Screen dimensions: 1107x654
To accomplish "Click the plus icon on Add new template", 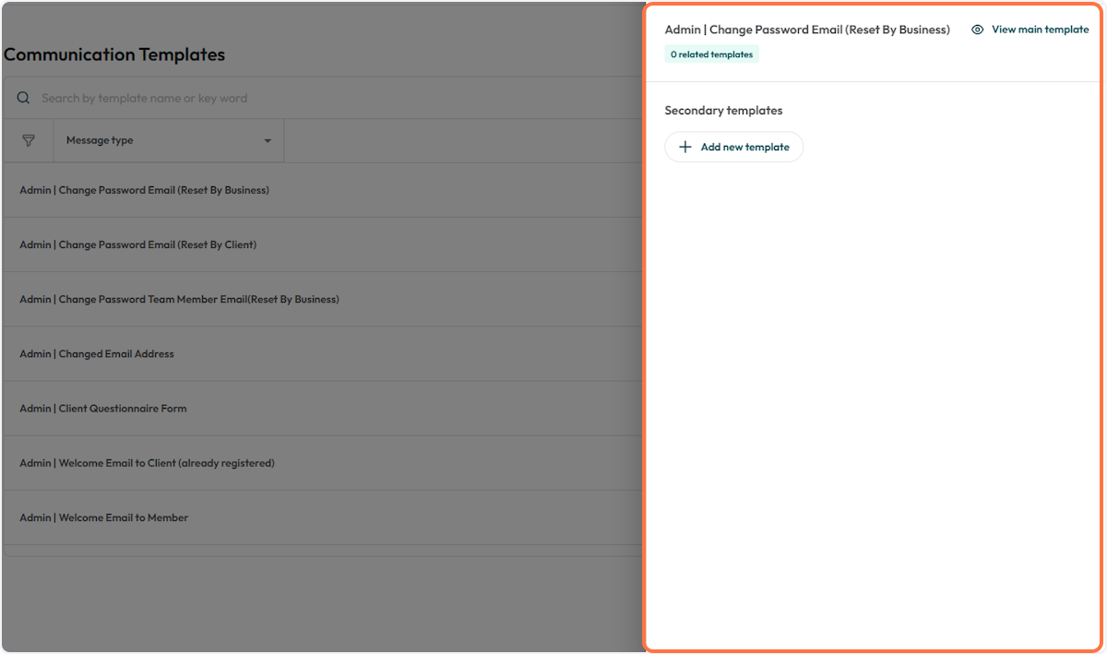I will coord(685,147).
